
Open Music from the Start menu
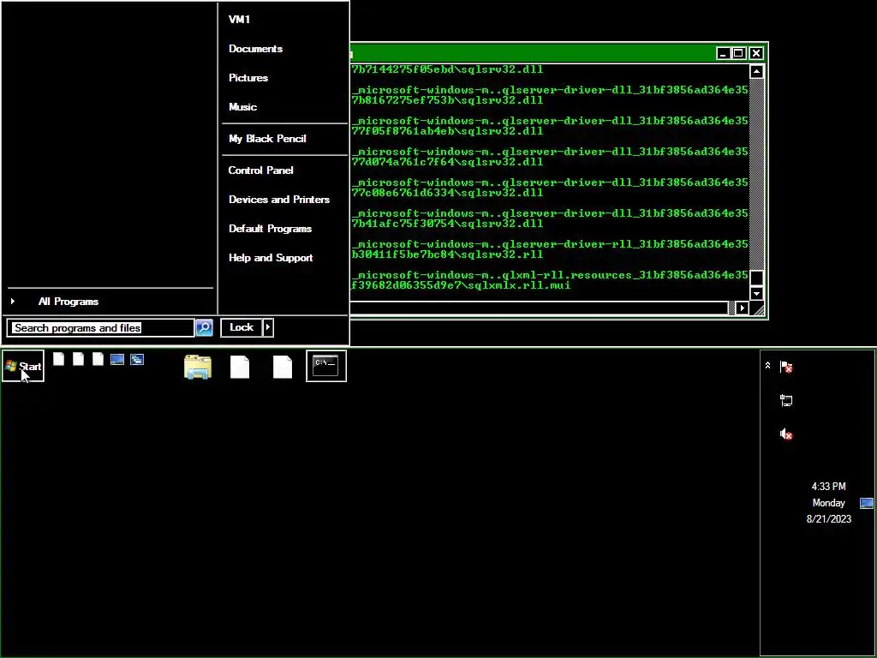click(x=242, y=107)
